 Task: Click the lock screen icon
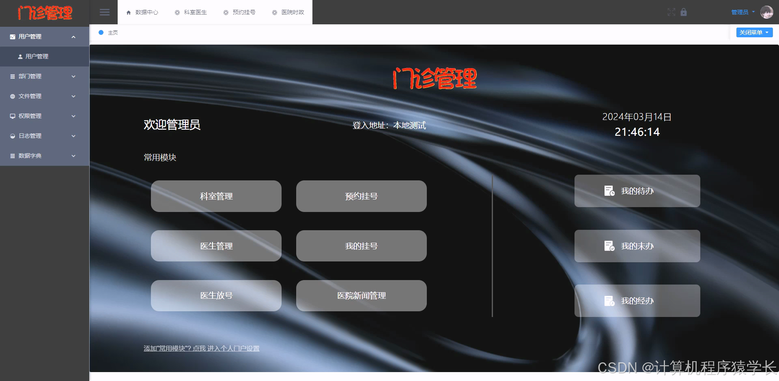click(684, 12)
